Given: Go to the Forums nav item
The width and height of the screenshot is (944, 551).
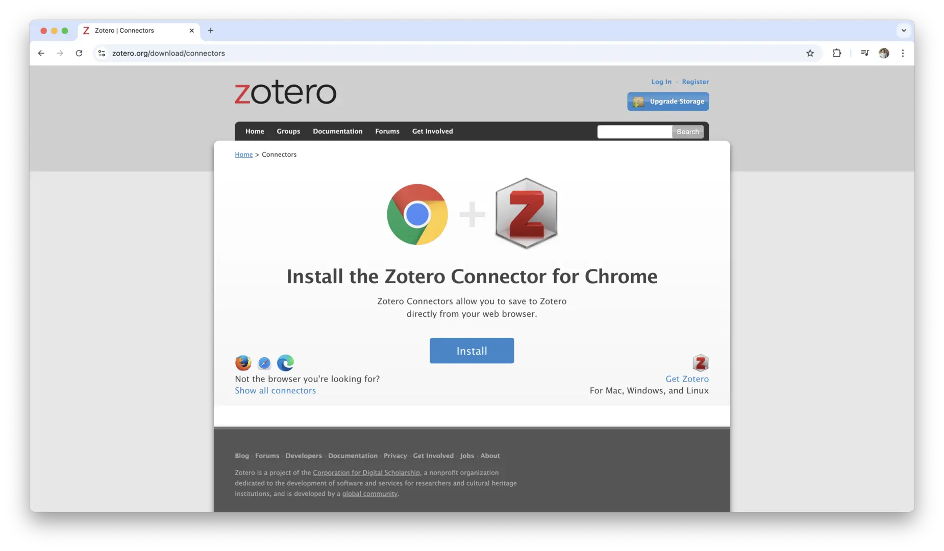Looking at the screenshot, I should click(387, 131).
